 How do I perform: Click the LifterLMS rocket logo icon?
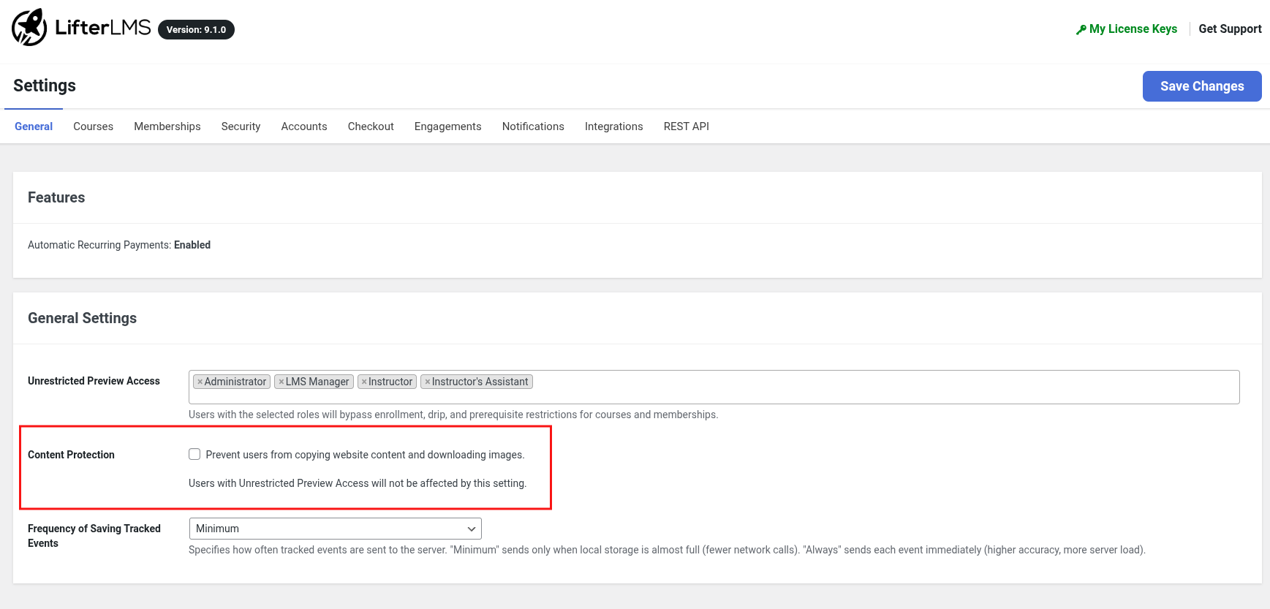(x=29, y=28)
